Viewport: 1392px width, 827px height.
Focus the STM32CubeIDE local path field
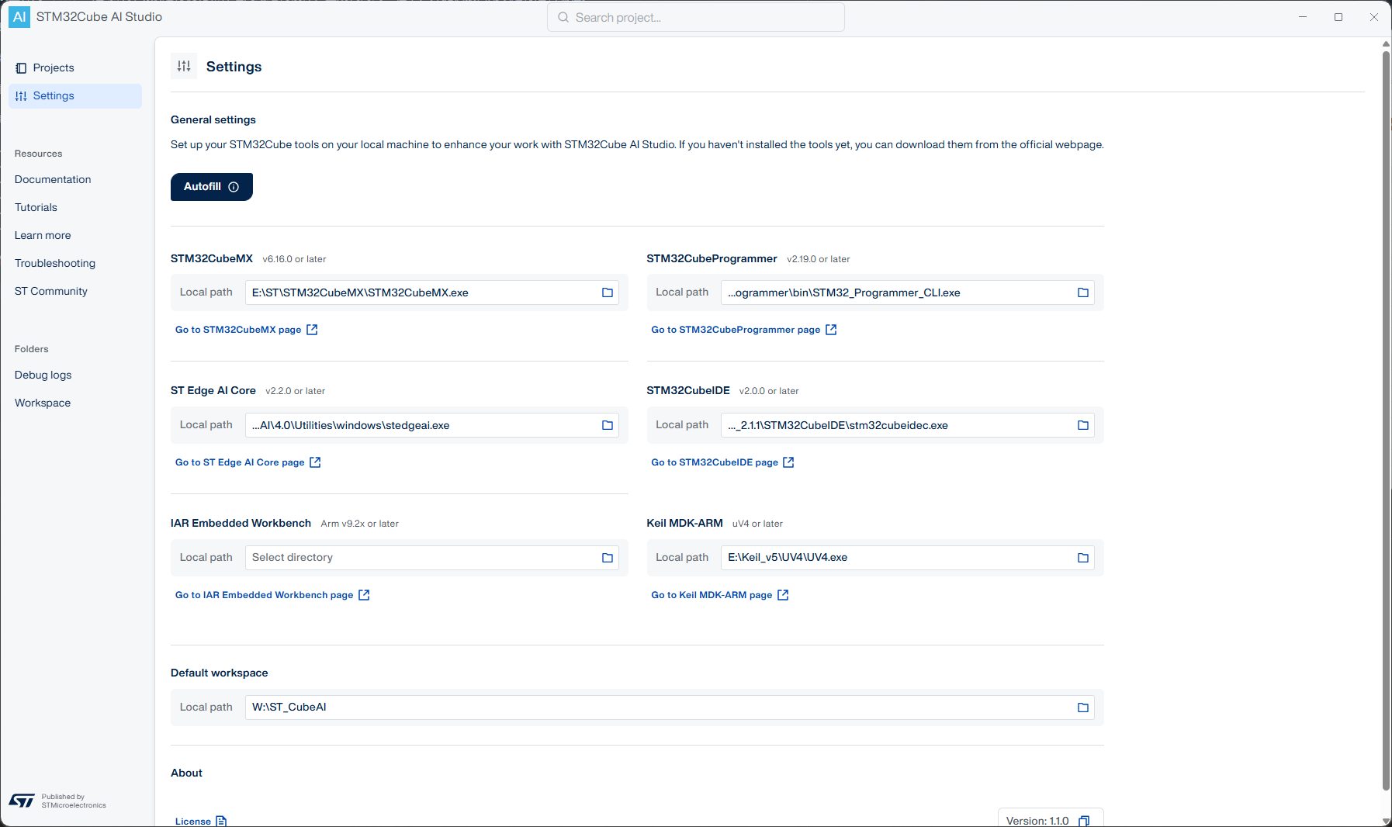click(908, 425)
